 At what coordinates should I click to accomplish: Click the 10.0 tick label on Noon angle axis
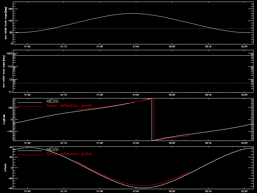(10, 67)
